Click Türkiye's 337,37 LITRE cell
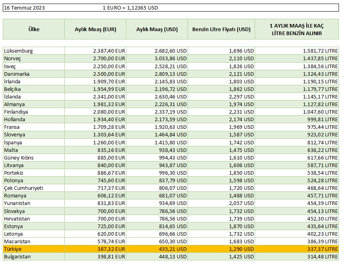This screenshot has height=264, width=343. tap(297, 249)
